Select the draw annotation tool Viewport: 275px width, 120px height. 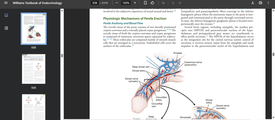click(x=163, y=3)
